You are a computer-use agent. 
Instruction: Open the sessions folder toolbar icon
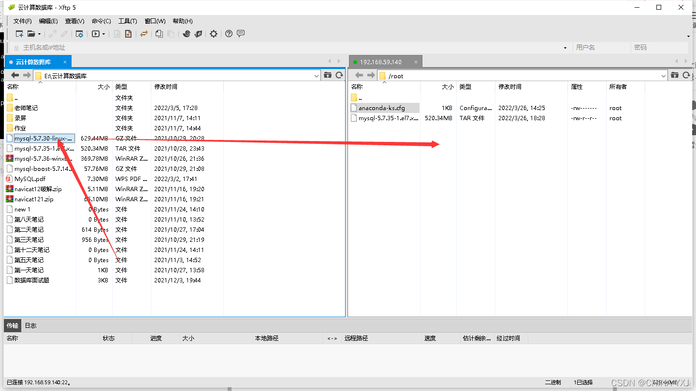pos(31,34)
